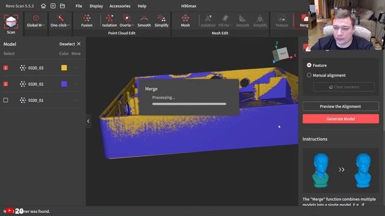Click the Select column header
The width and height of the screenshot is (385, 216).
pyautogui.click(x=9, y=53)
